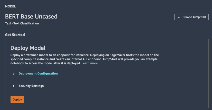Click the Deploy Model heading
The width and height of the screenshot is (212, 110).
(x=28, y=48)
